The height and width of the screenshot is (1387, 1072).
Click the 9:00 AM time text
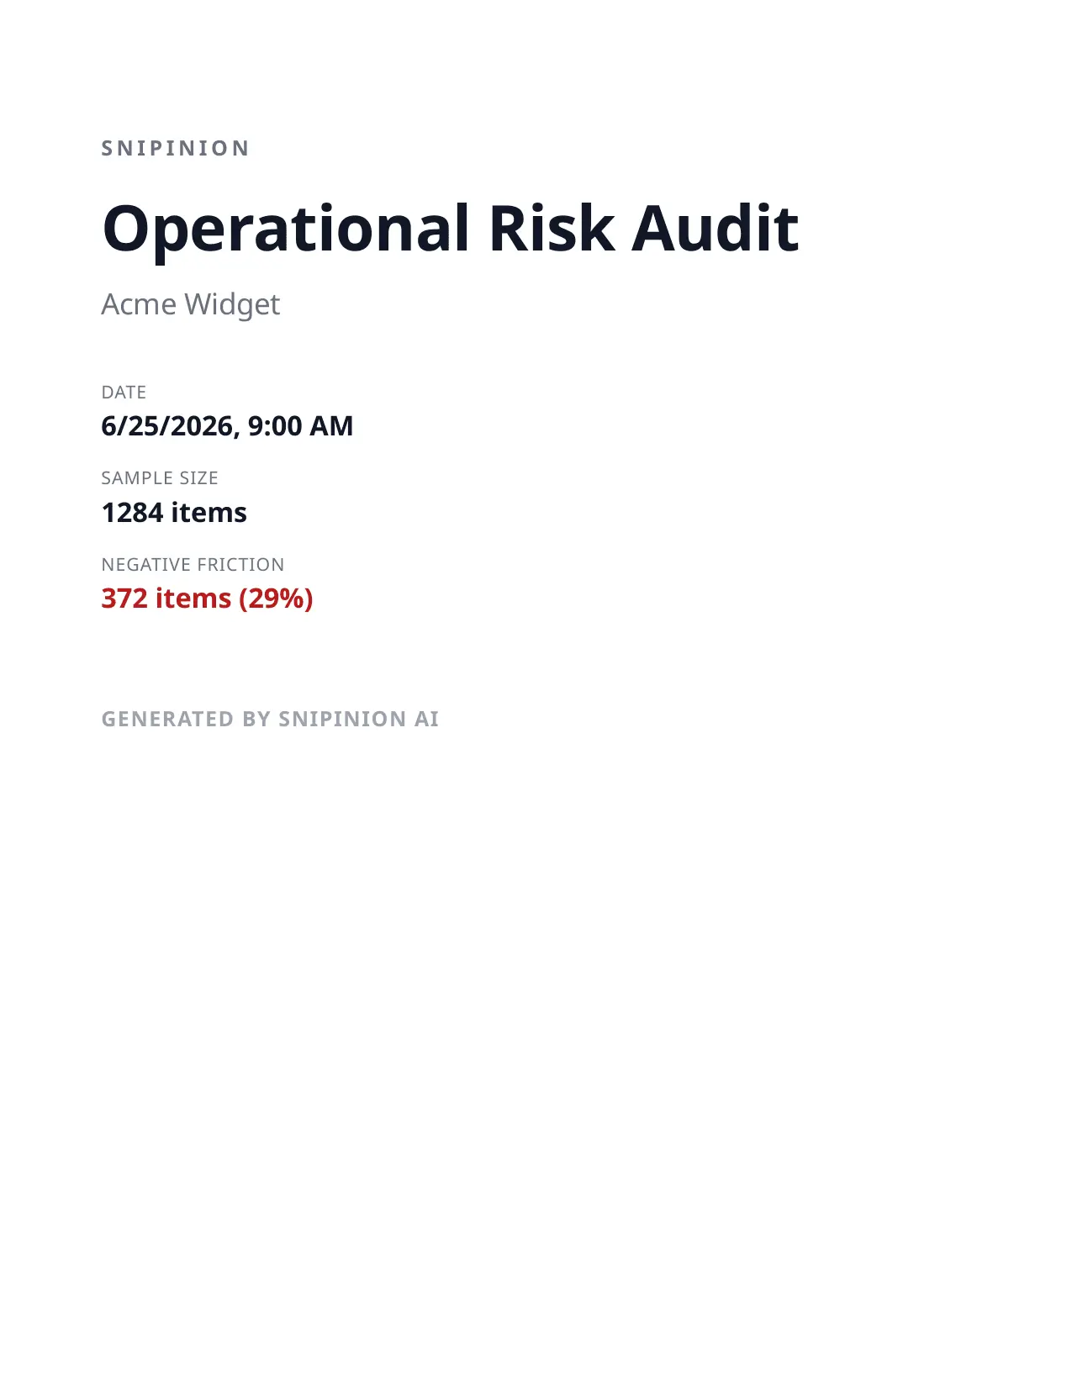pos(300,426)
